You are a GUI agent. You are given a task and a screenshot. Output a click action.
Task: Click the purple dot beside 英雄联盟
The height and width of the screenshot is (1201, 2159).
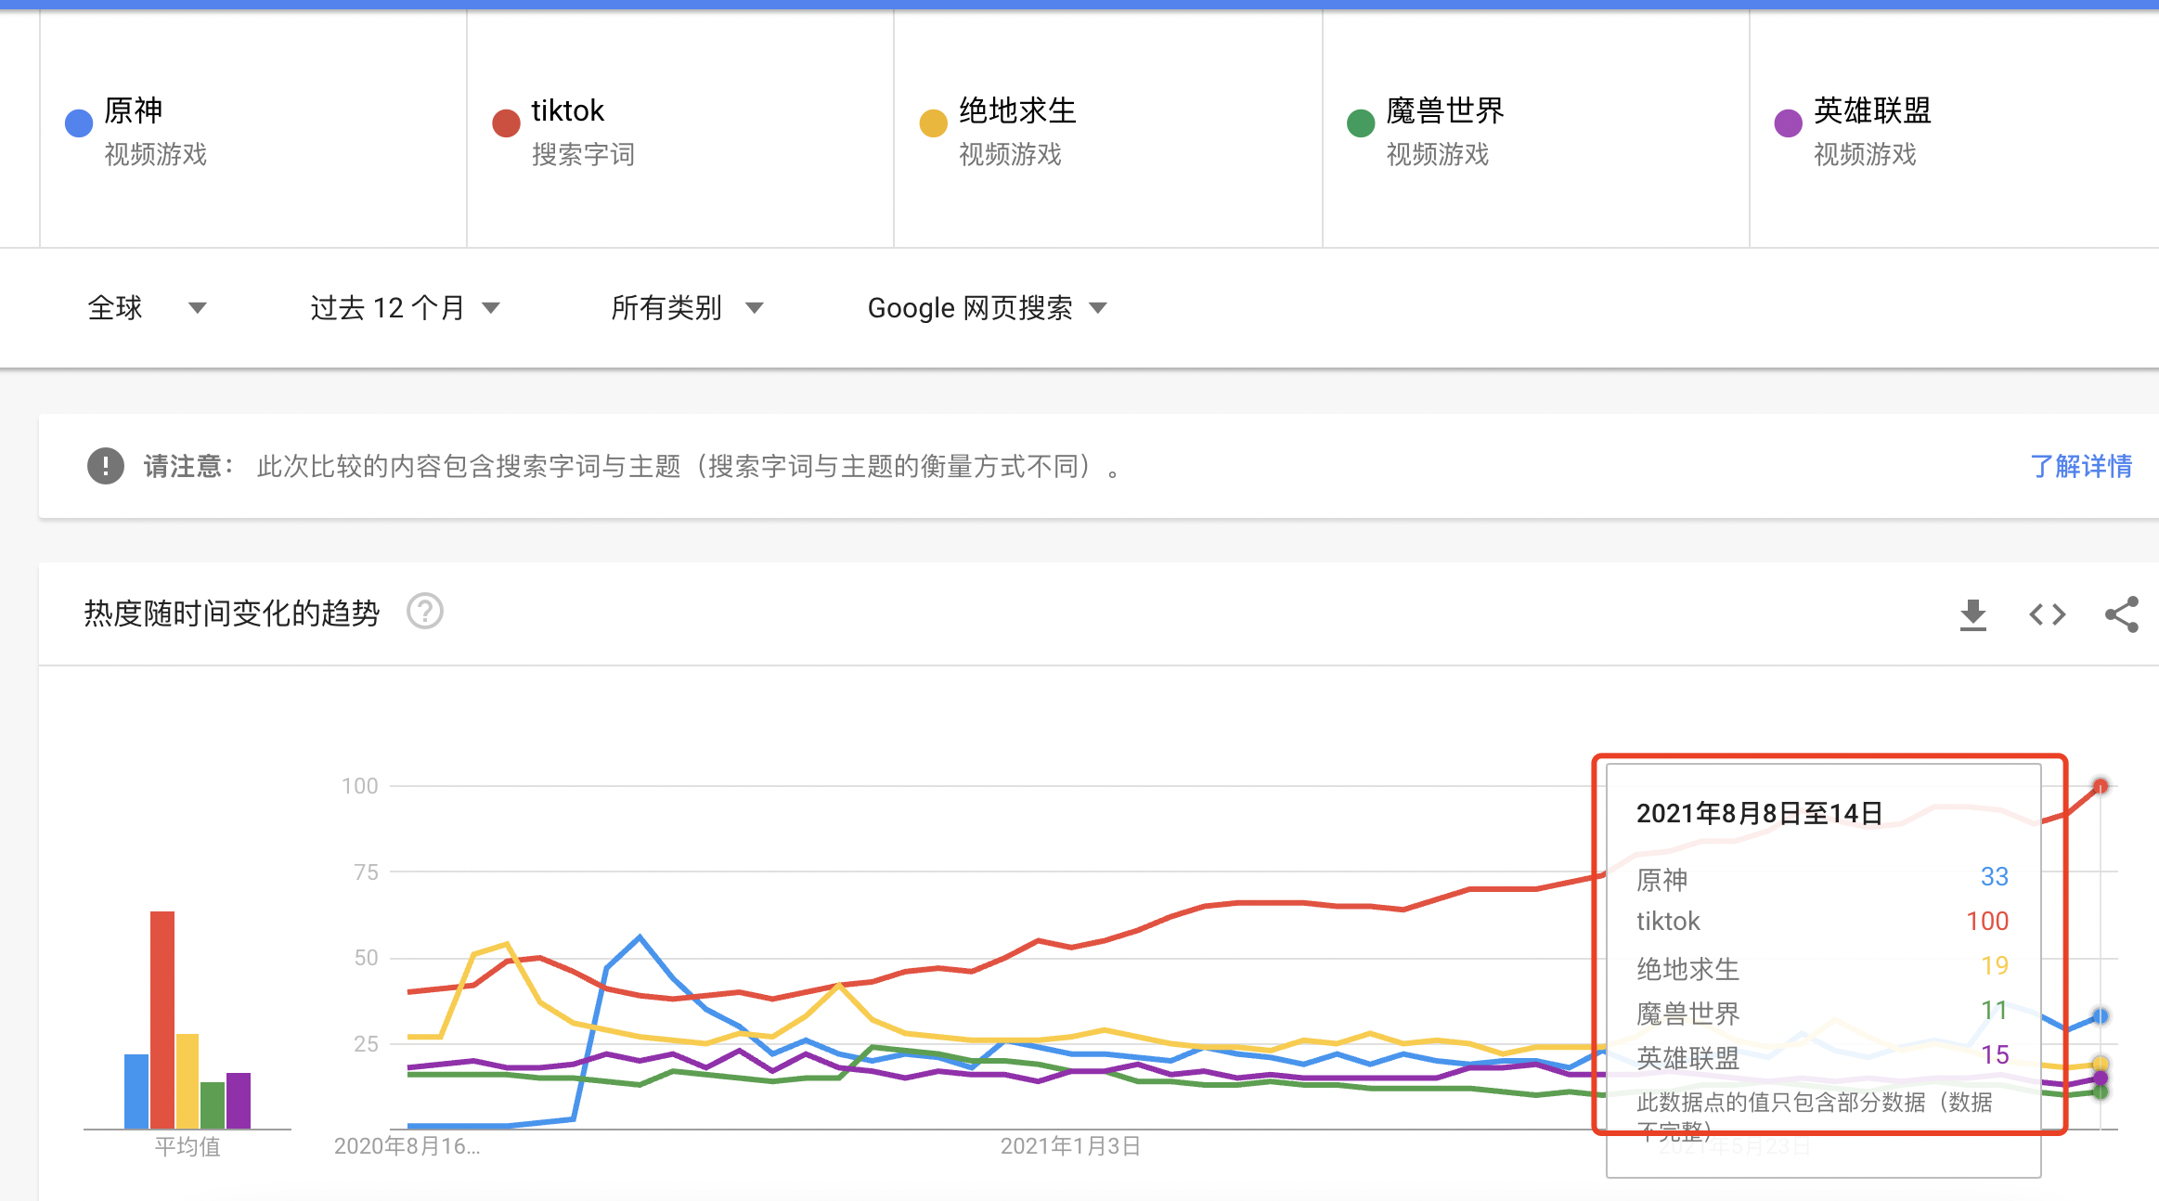point(1788,123)
